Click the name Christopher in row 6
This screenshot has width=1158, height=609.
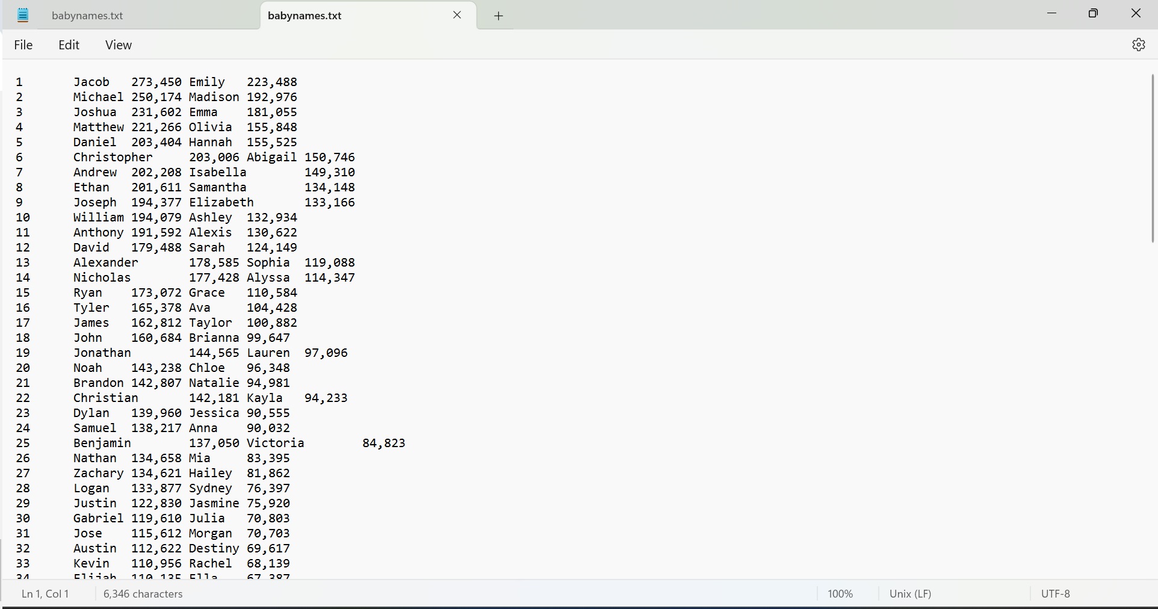tap(113, 157)
